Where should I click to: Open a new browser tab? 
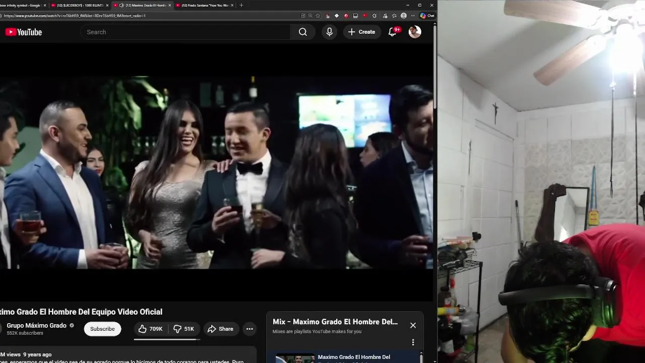pyautogui.click(x=241, y=5)
